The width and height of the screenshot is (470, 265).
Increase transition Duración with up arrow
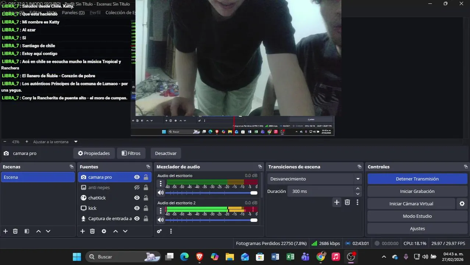(358, 189)
